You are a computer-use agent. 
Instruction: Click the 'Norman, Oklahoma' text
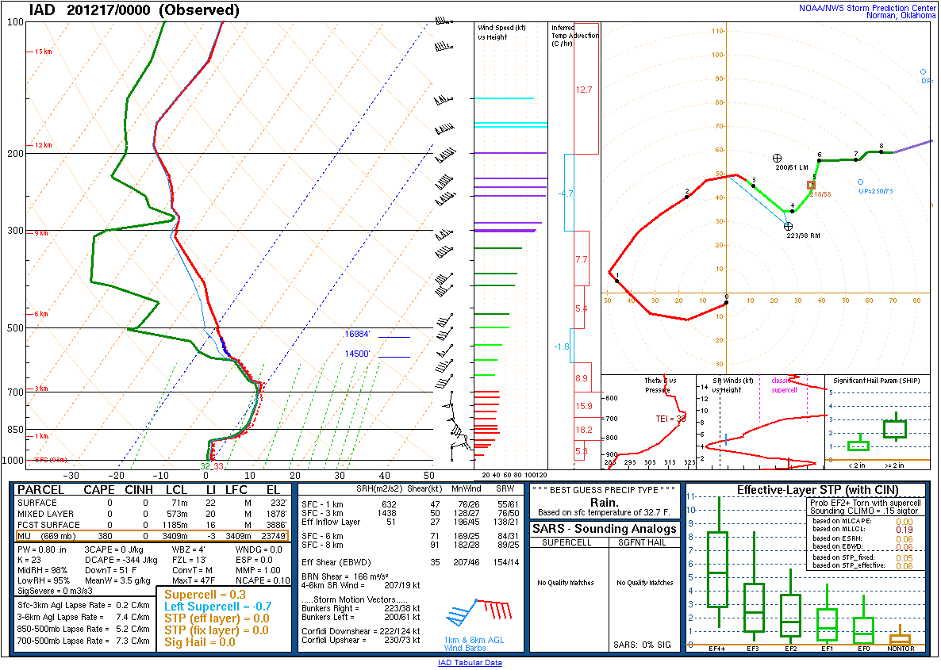901,16
